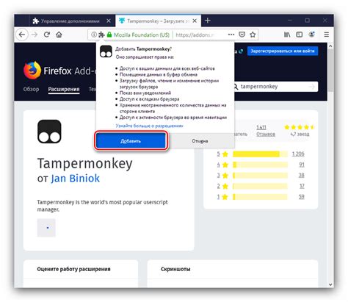Open the 1 411 Отзывов reviews link
Viewport: 348px width, 302px height.
coord(266,131)
